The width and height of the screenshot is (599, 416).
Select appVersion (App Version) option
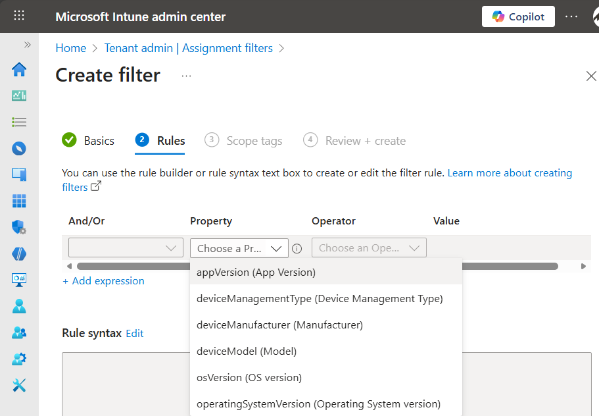(256, 272)
